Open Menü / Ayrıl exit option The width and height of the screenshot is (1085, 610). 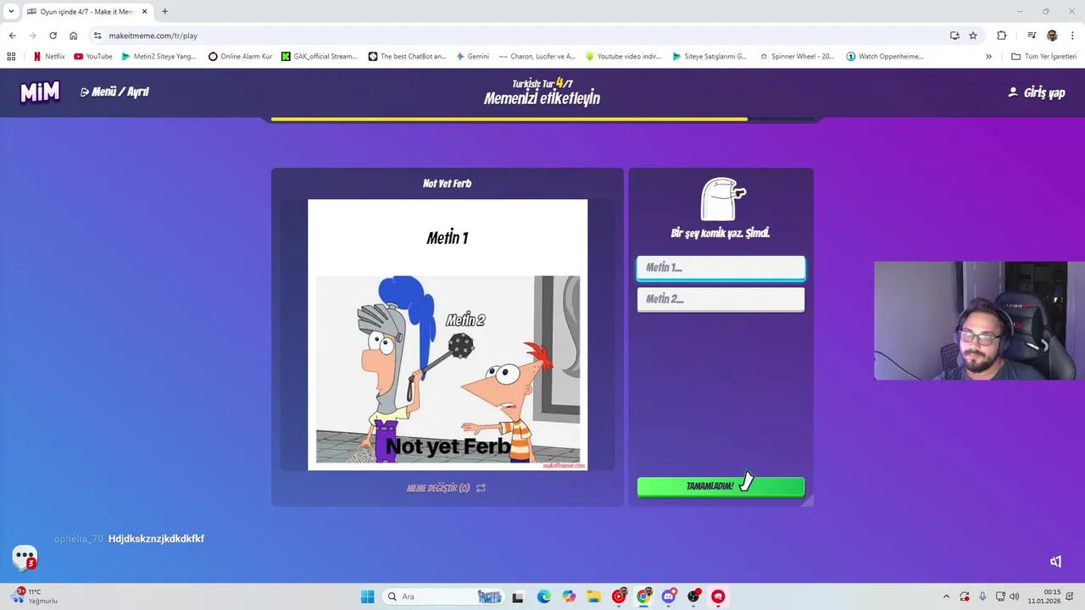tap(114, 91)
